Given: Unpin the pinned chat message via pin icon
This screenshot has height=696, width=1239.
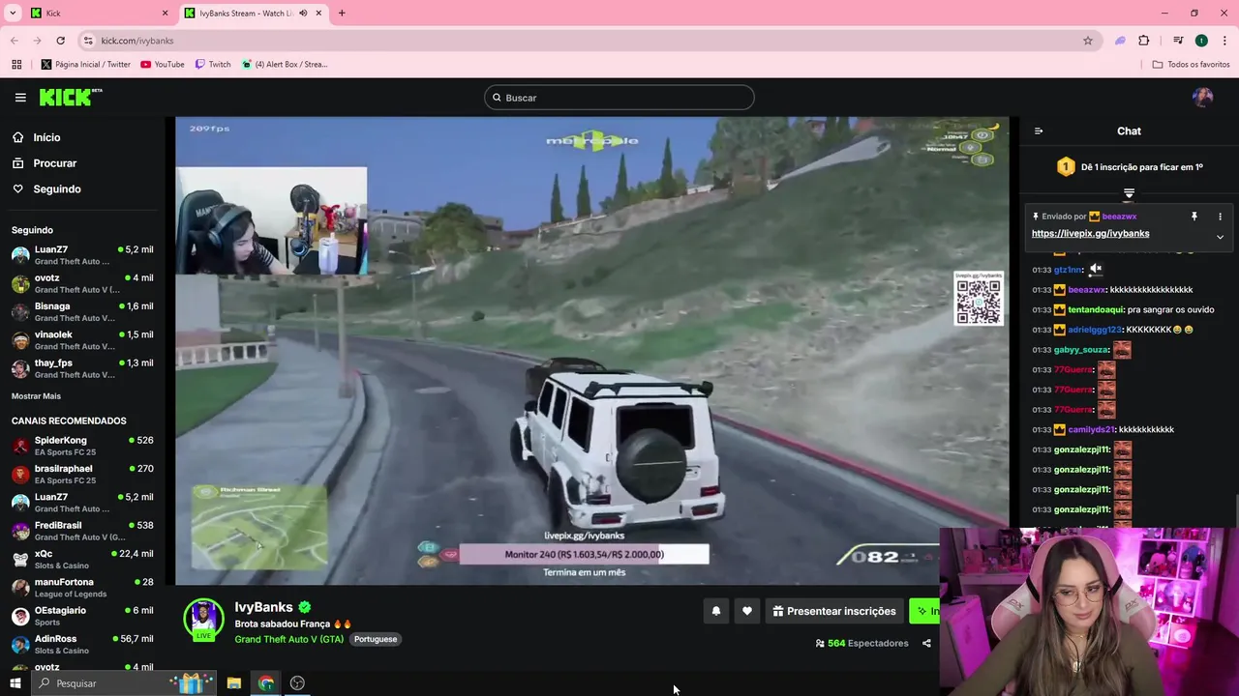Looking at the screenshot, I should pos(1194,217).
